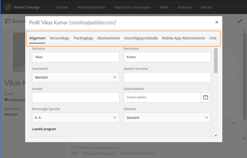Open the Mobile-App-Abonnements tab
Image resolution: width=247 pixels, height=158 pixels.
[x=183, y=38]
